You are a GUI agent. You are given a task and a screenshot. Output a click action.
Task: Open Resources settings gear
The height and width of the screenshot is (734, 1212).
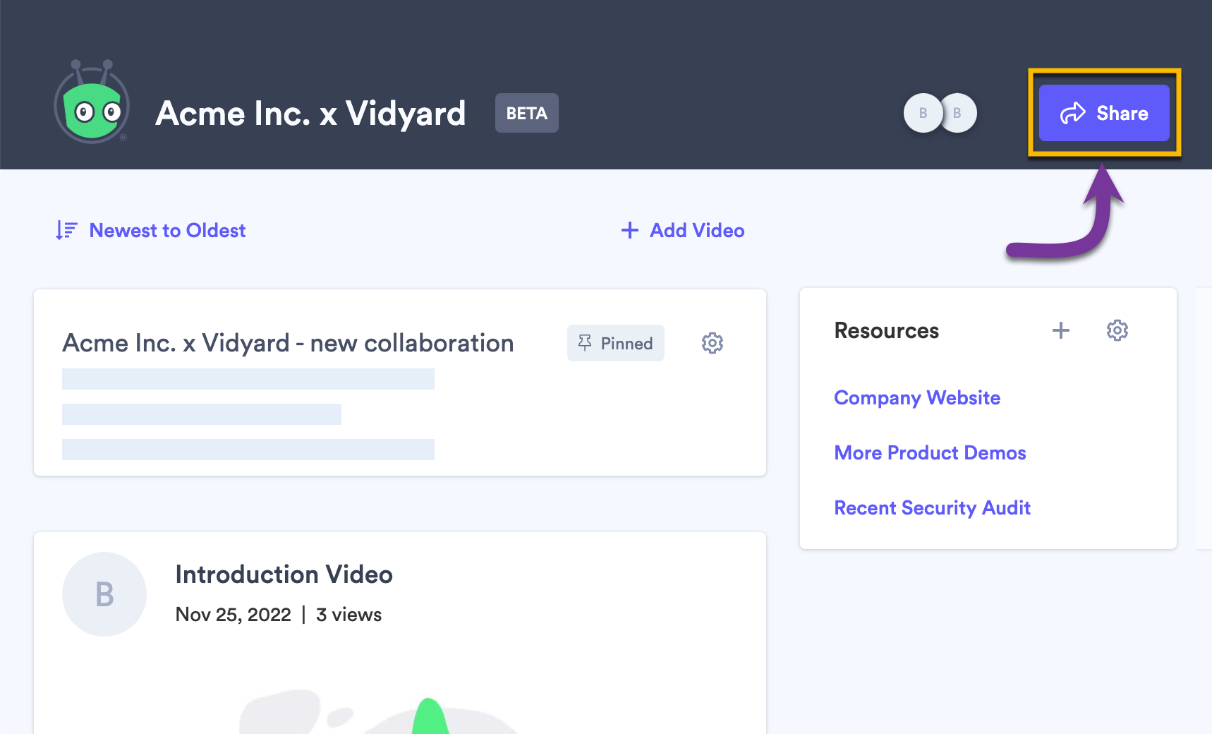(x=1117, y=330)
